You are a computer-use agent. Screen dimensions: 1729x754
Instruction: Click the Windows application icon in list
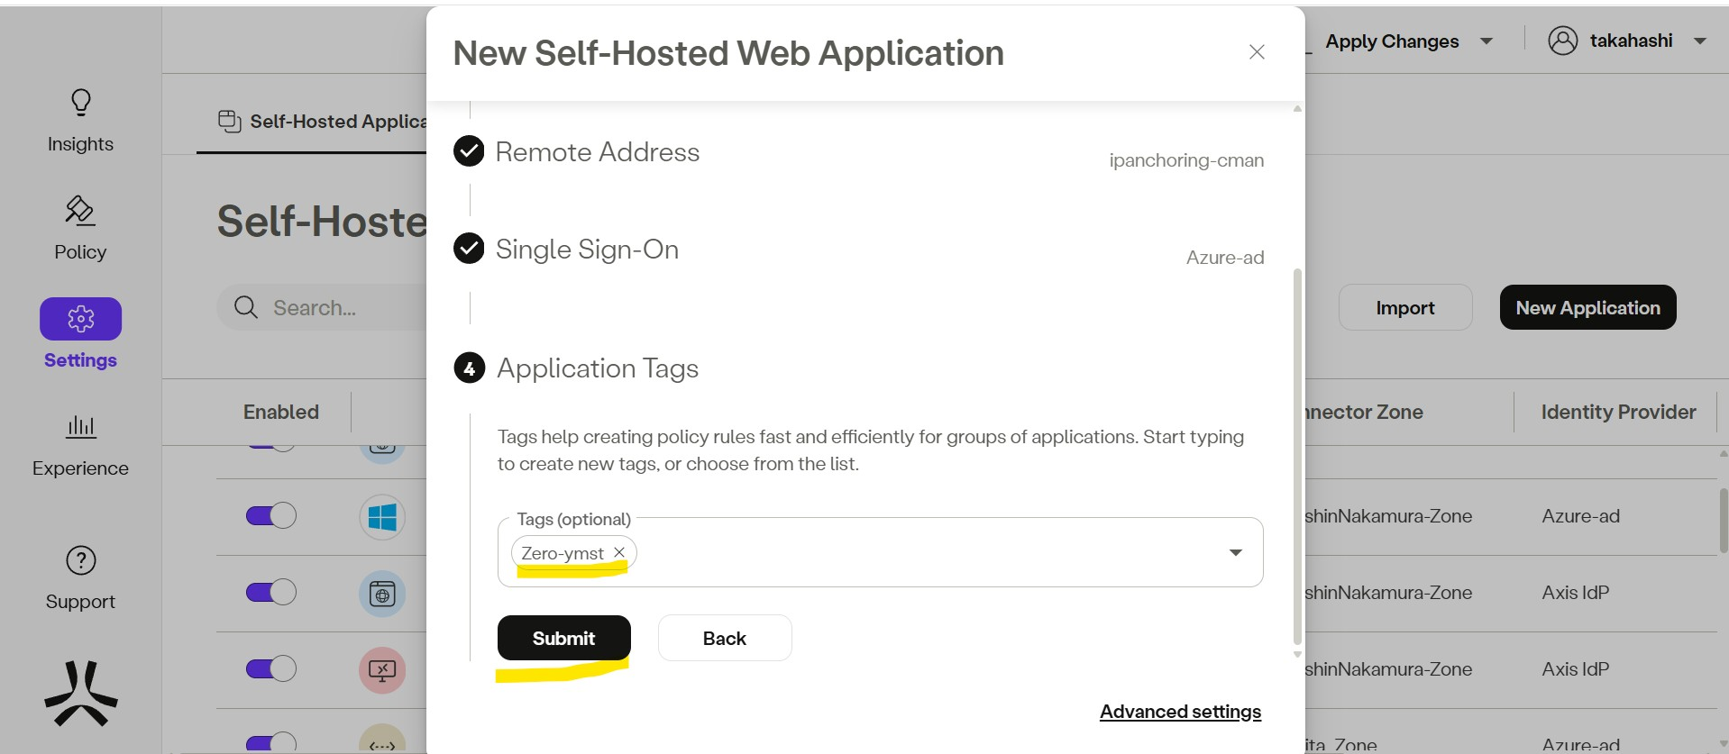point(382,517)
